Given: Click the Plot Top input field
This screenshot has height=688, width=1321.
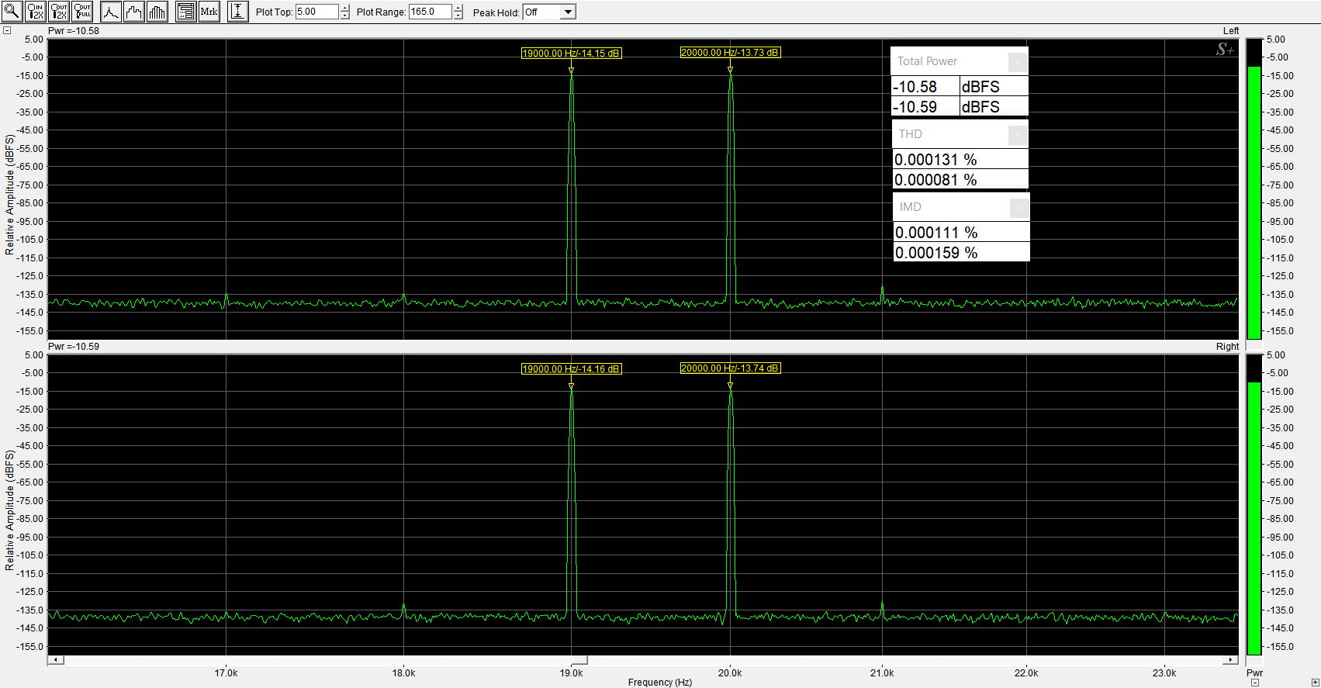Looking at the screenshot, I should pos(316,12).
